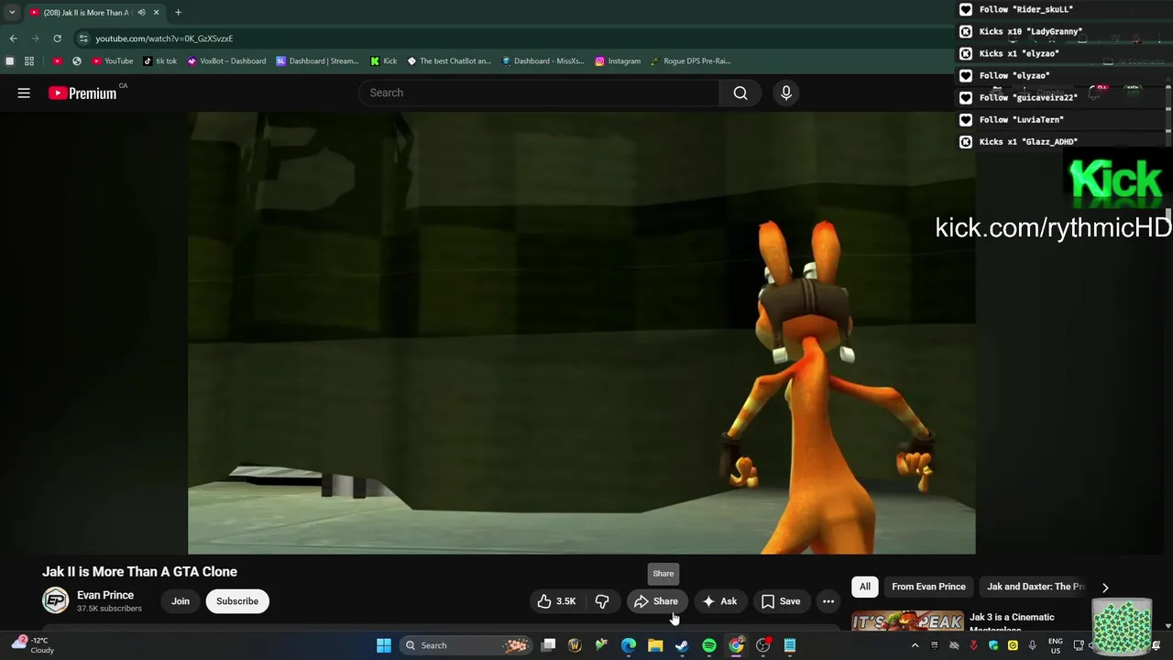The width and height of the screenshot is (1173, 660).
Task: Open a new browser tab
Action: click(x=178, y=13)
